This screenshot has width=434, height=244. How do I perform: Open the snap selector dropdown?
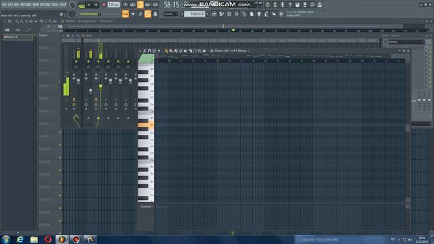click(x=171, y=14)
